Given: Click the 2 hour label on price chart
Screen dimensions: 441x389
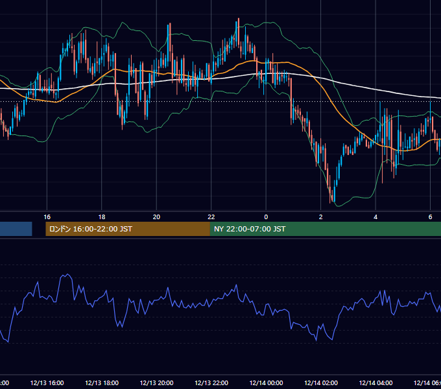Looking at the screenshot, I should pyautogui.click(x=320, y=217).
